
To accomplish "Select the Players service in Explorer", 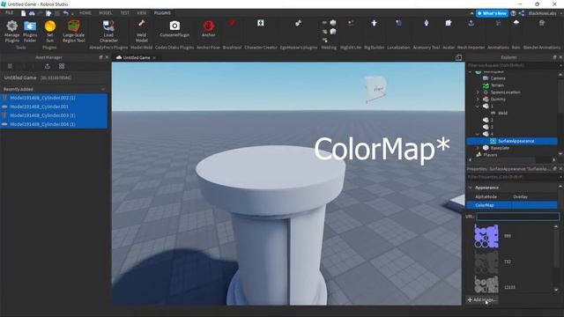I will pos(490,155).
